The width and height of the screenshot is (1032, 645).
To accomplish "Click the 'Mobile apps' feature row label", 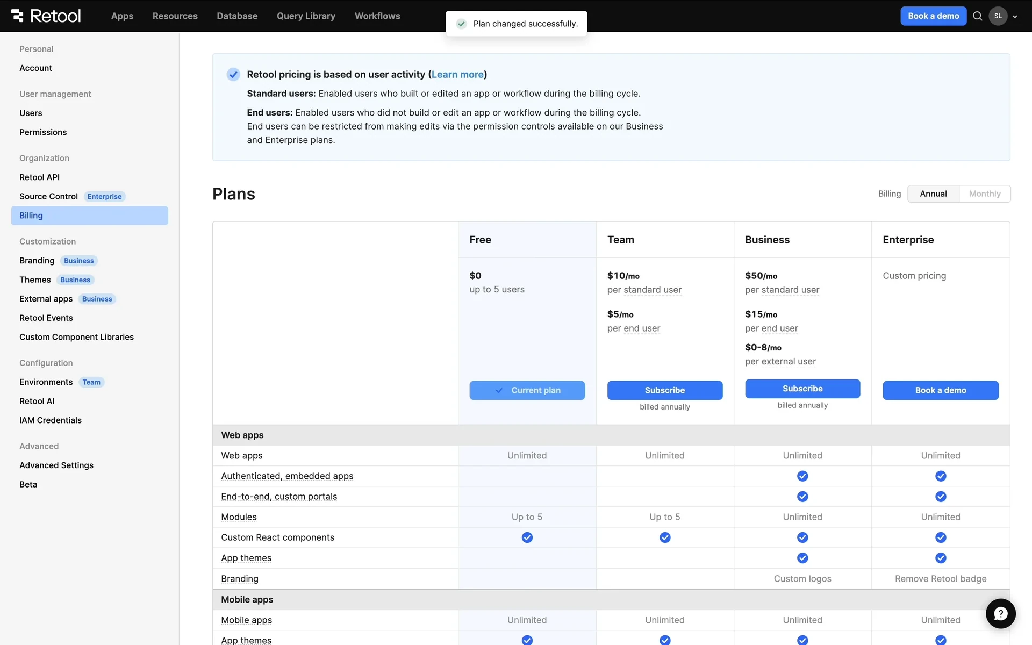I will tap(246, 620).
